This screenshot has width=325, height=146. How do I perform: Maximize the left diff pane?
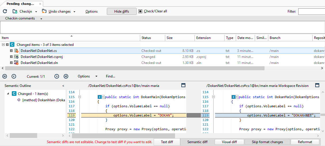tap(183, 85)
